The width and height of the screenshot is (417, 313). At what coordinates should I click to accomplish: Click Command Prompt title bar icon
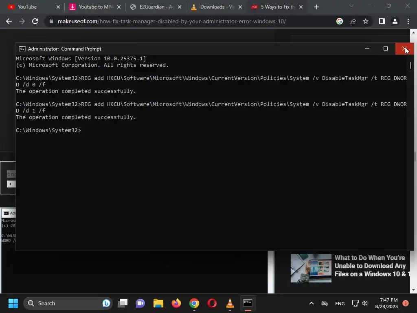point(22,49)
